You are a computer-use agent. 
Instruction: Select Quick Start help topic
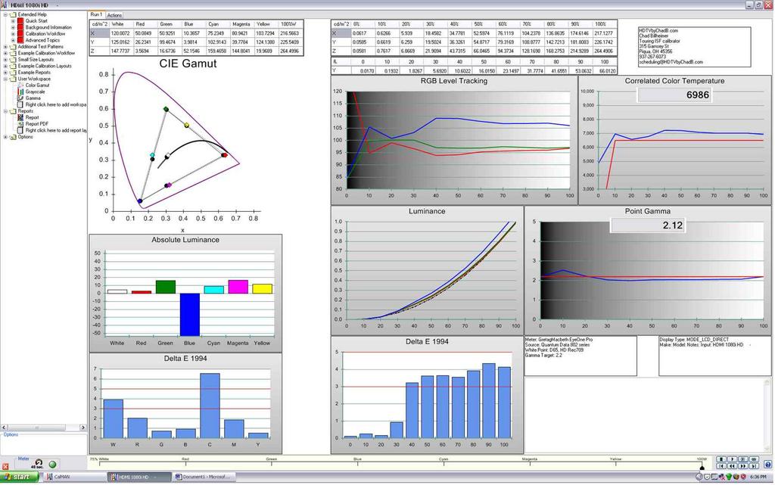[36, 21]
